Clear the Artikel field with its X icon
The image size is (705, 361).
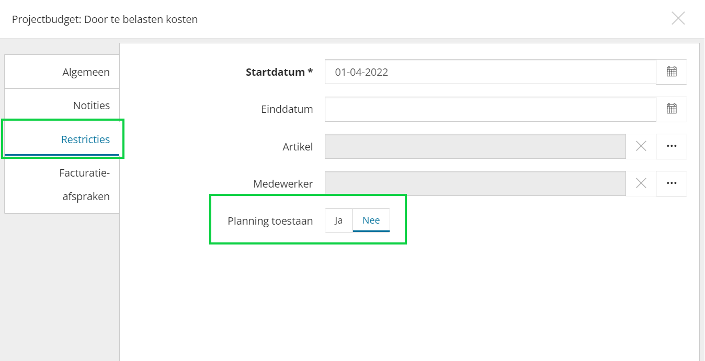coord(641,146)
